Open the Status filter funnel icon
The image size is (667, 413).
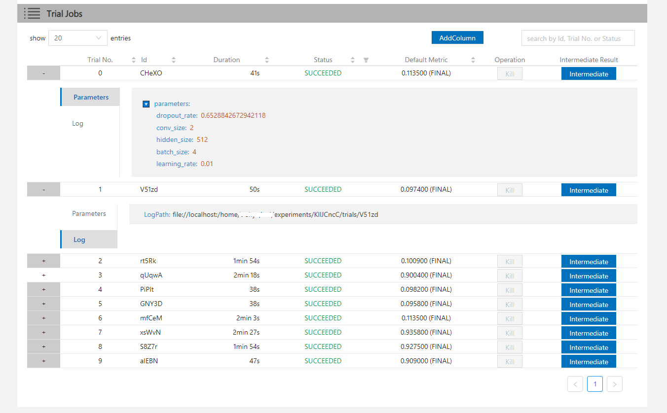(x=366, y=60)
